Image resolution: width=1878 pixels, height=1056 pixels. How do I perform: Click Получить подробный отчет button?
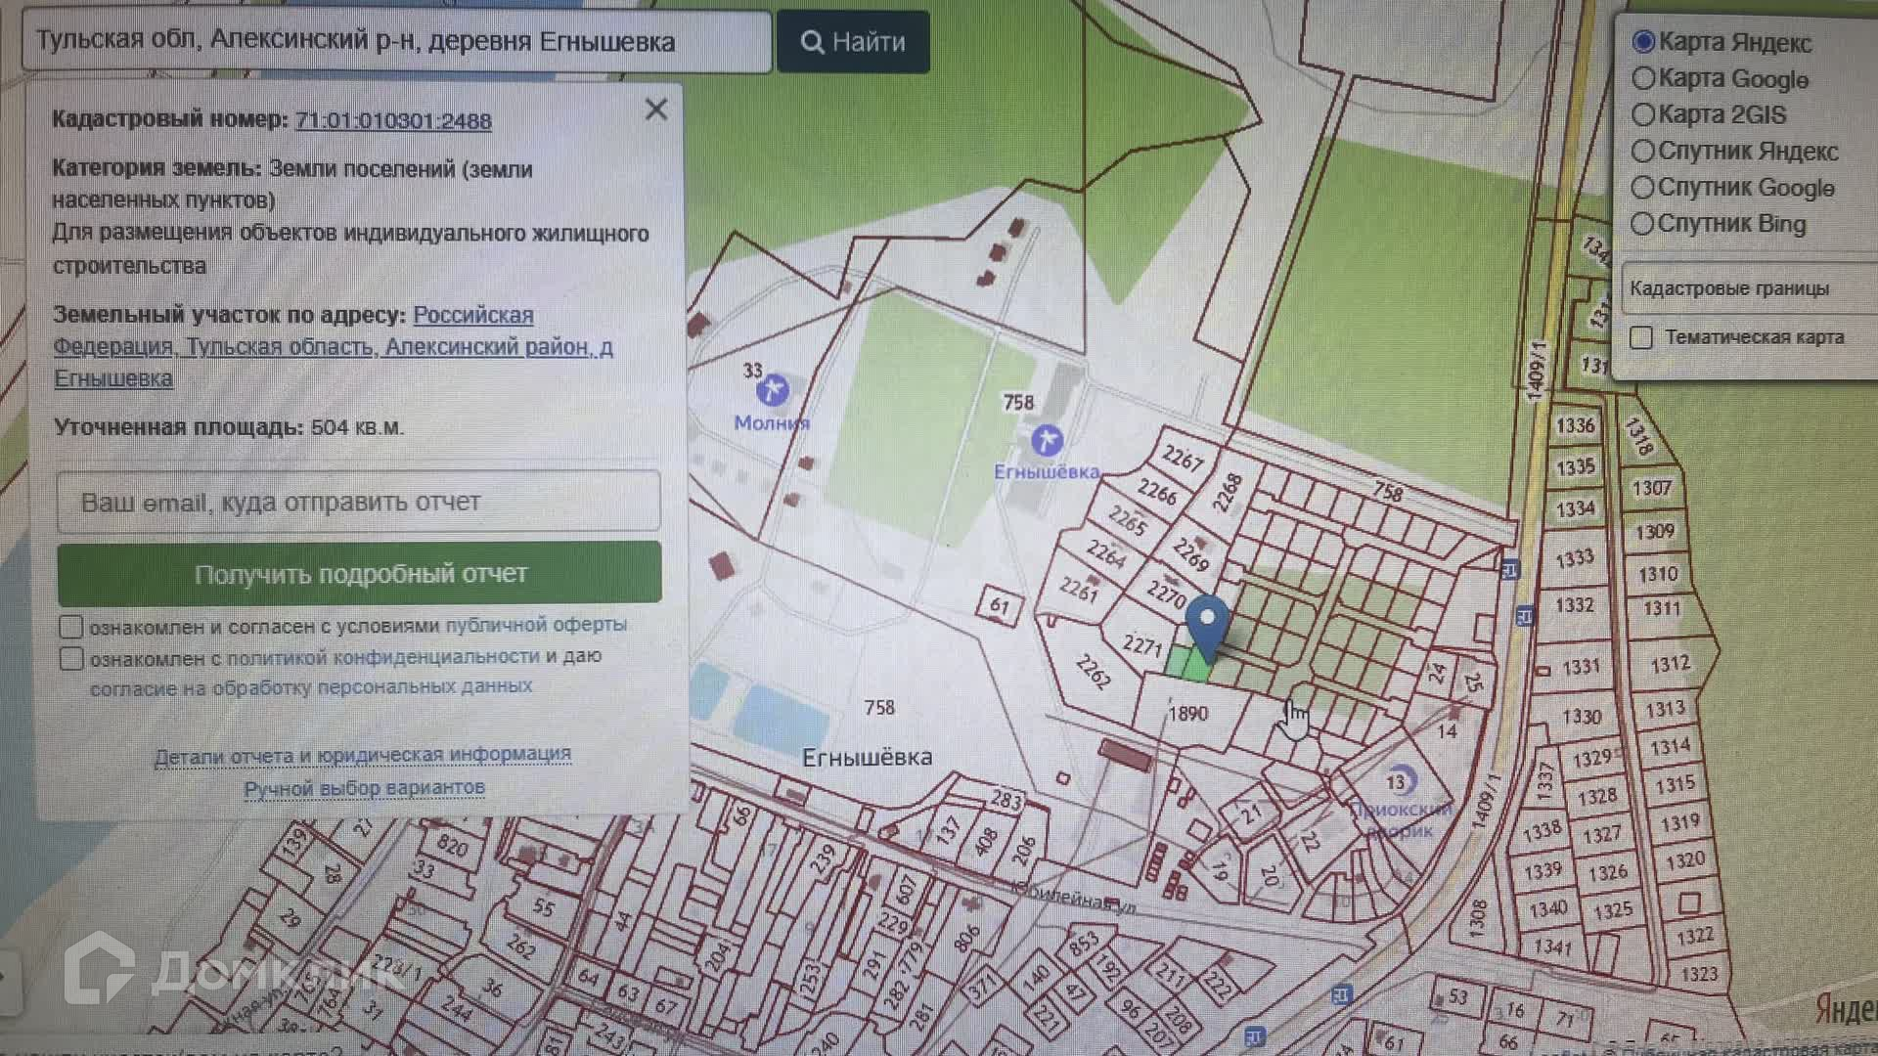pyautogui.click(x=359, y=574)
